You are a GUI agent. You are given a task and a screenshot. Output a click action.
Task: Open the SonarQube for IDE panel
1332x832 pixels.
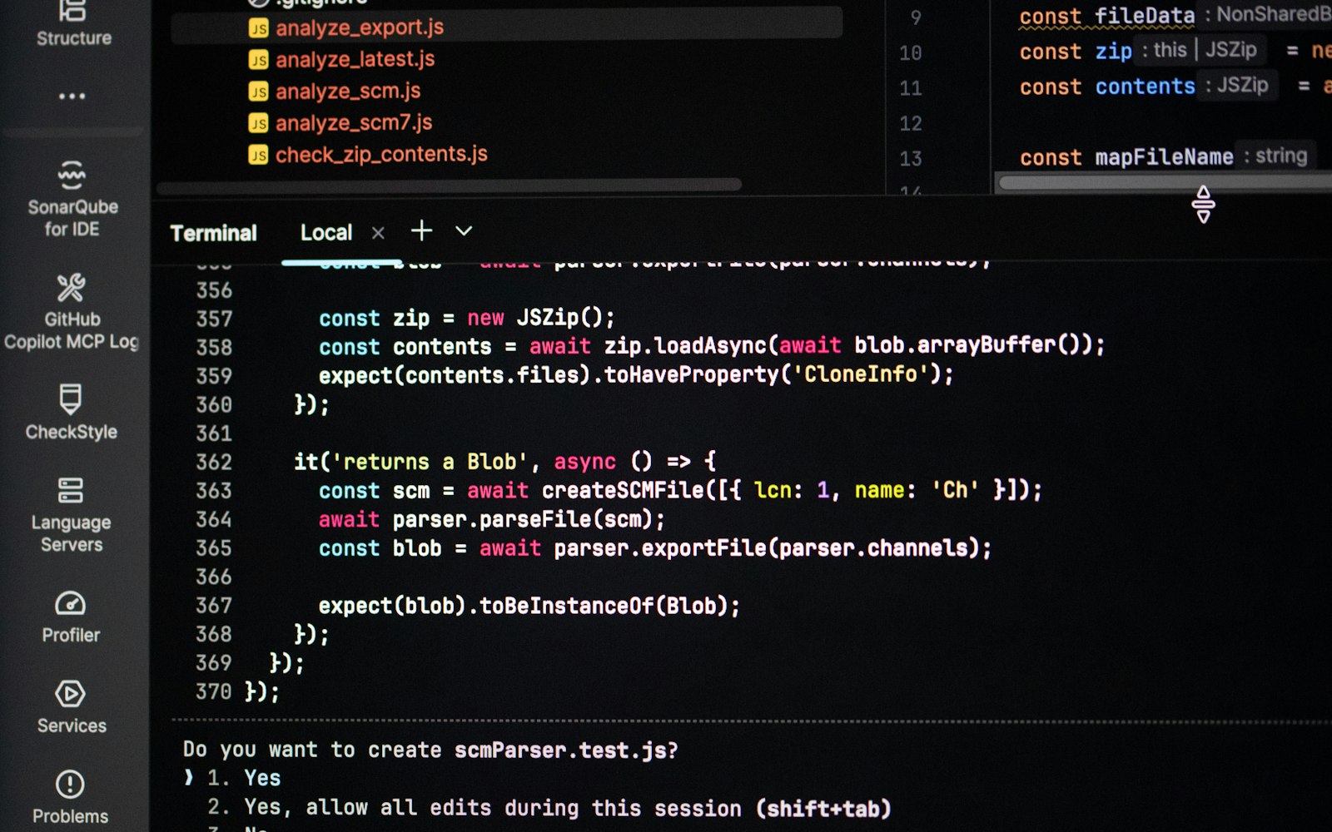coord(72,199)
